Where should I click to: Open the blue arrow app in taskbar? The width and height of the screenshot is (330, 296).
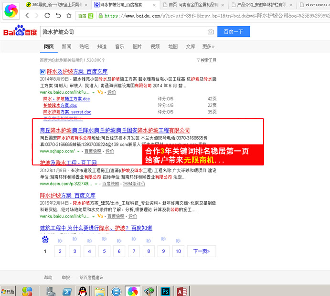(x=67, y=292)
